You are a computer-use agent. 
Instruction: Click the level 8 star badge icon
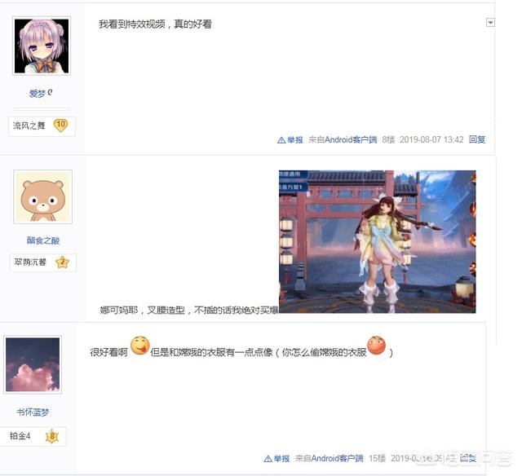[52, 436]
